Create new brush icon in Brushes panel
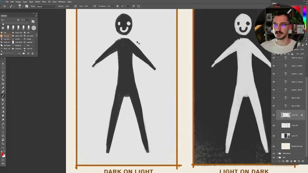The width and height of the screenshot is (308, 173). pos(28,53)
